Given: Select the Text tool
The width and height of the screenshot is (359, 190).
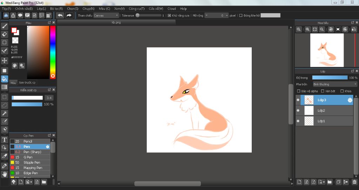Looking at the screenshot, I should [x=4, y=139].
